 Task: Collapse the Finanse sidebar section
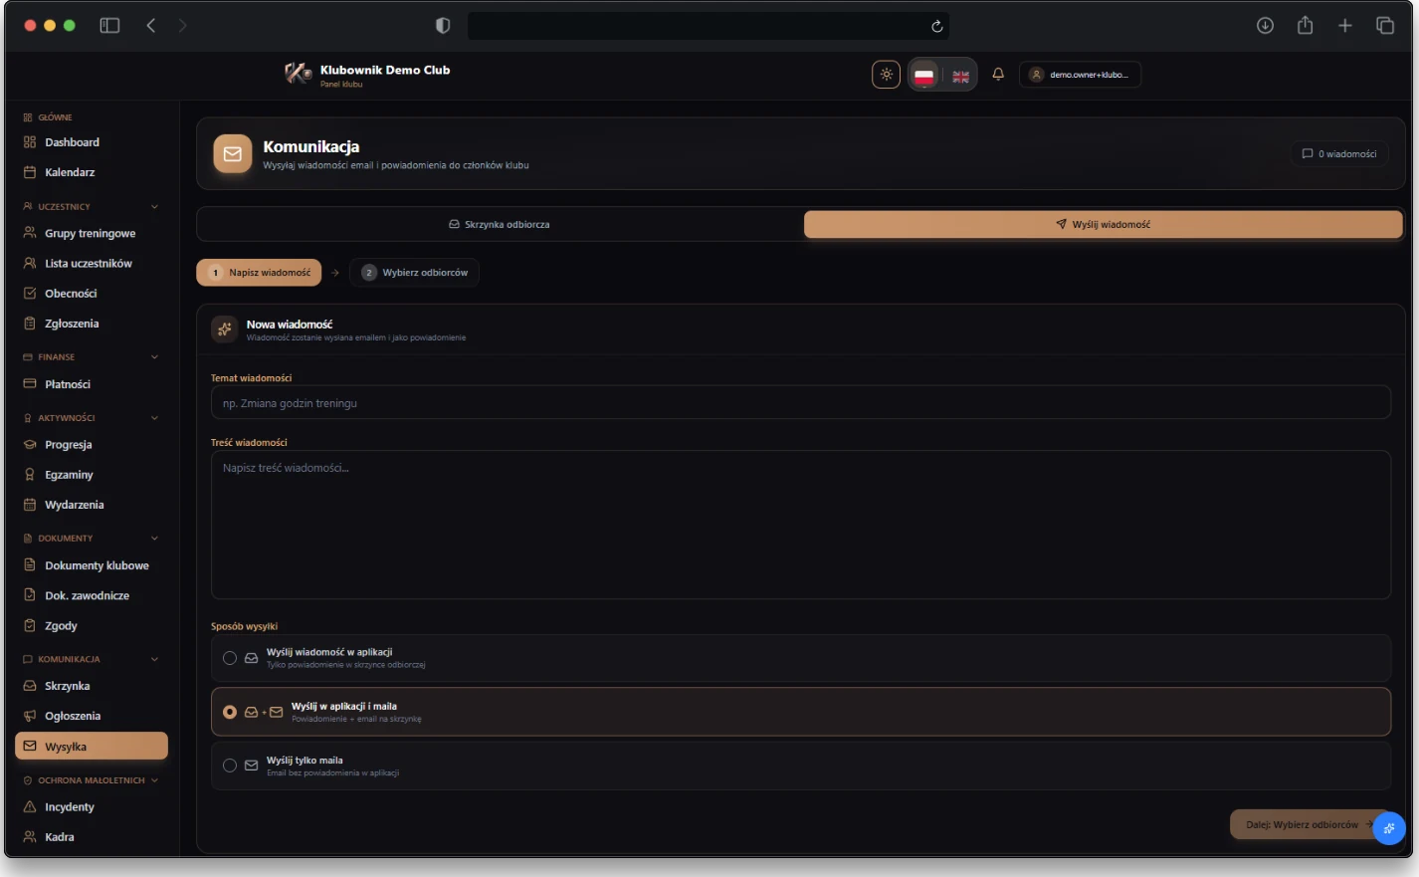click(x=154, y=357)
